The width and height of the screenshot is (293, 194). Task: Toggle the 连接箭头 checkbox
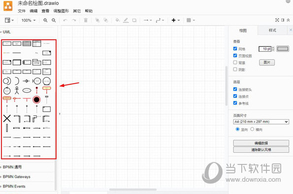click(235, 89)
